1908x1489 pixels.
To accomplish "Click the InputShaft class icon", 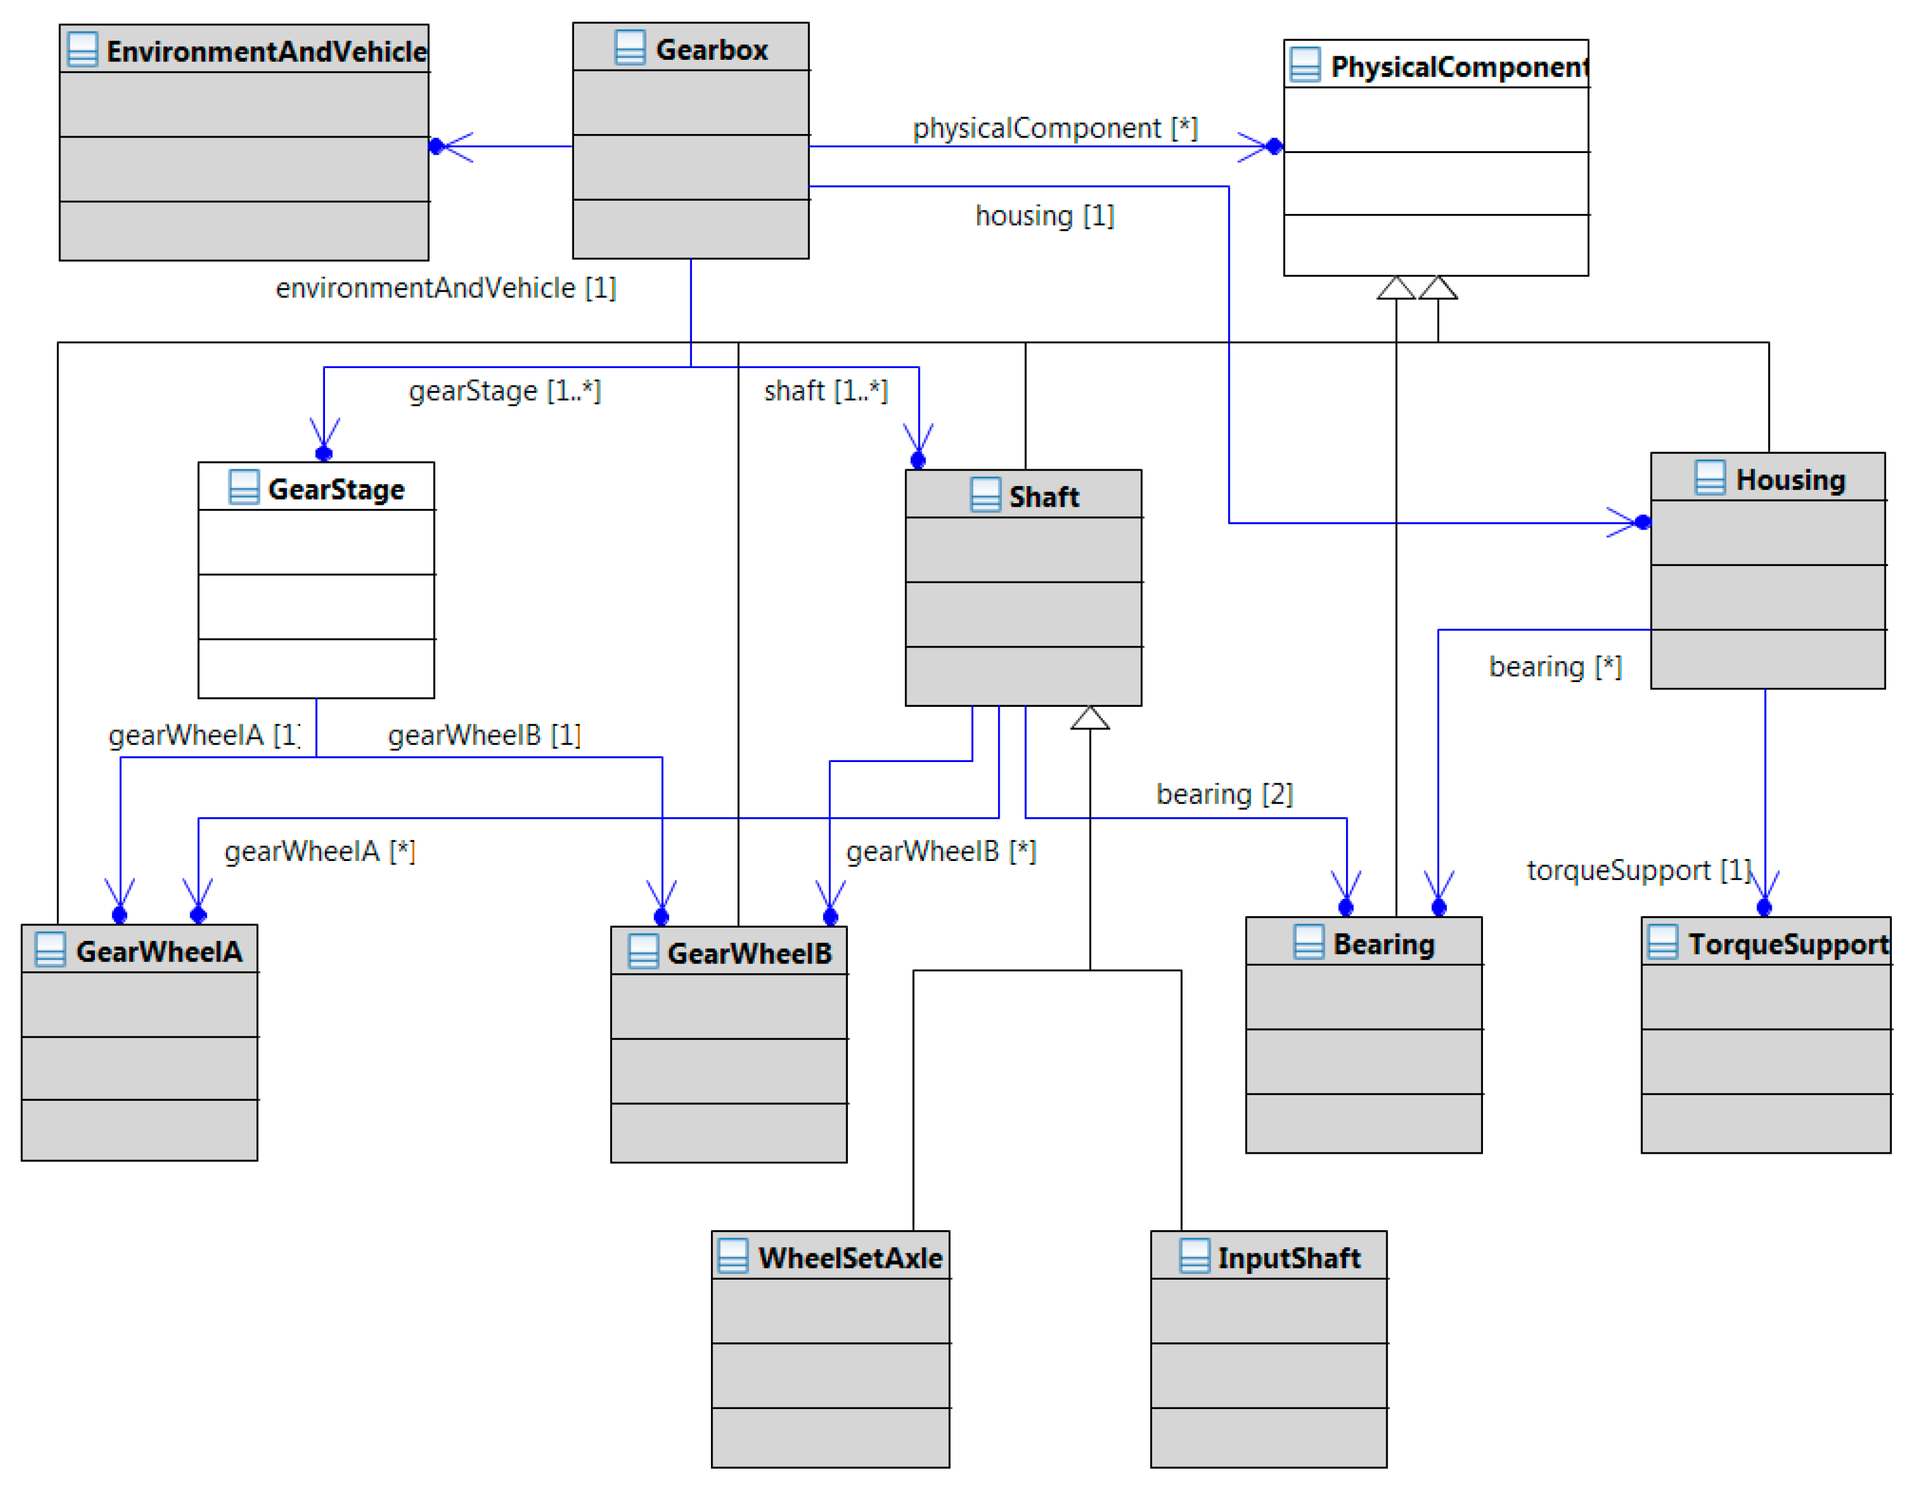I will 1194,1256.
